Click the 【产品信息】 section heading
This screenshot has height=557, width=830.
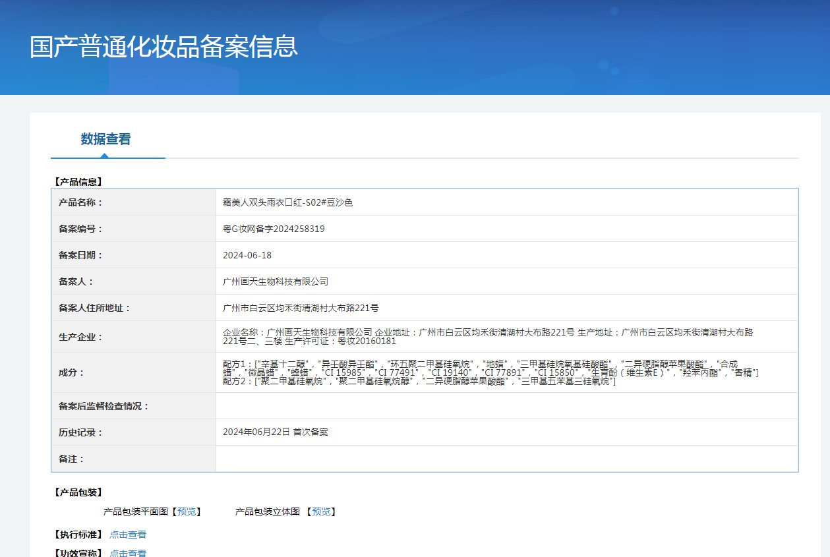click(78, 181)
